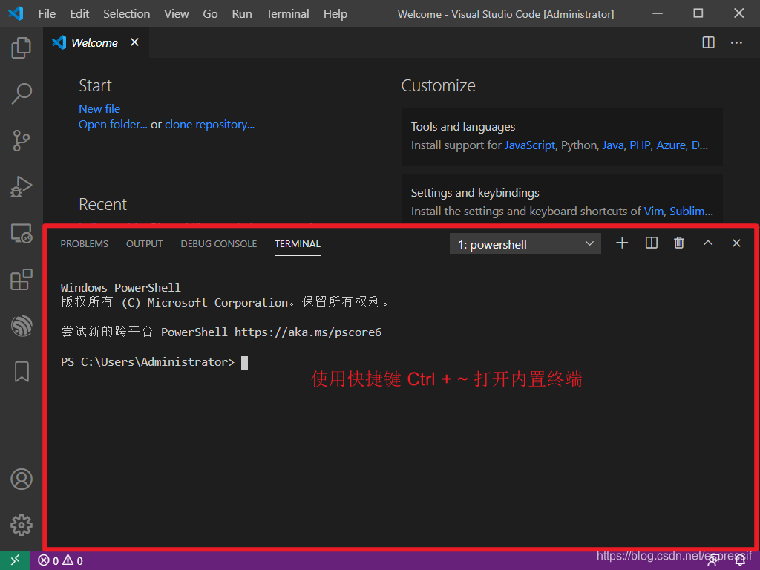Open the Selection menu
Viewport: 760px width, 570px height.
point(126,14)
